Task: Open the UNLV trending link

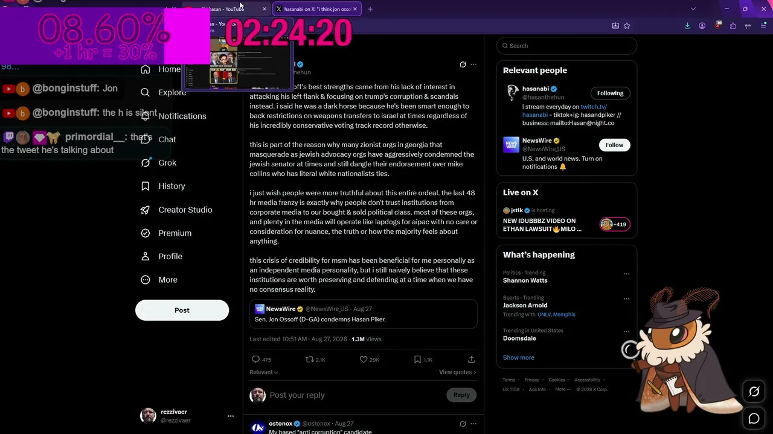Action: (544, 315)
